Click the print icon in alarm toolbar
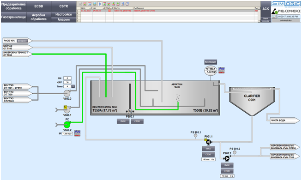Screen dimensions: 302x181 click(x=95, y=4)
